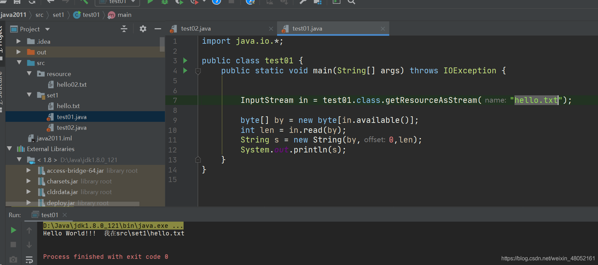Image resolution: width=598 pixels, height=265 pixels.
Task: Expand access-bridge-64.jar library
Action: (29, 170)
